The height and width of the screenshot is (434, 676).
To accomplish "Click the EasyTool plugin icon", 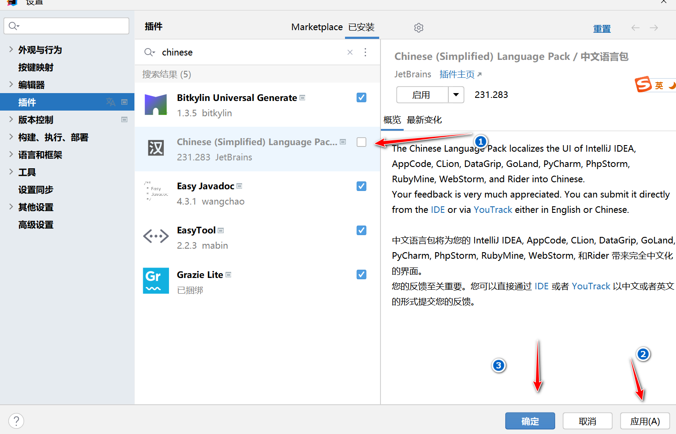I will [156, 236].
